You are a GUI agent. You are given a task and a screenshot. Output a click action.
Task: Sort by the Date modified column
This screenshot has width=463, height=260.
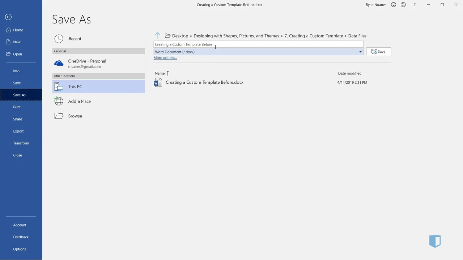click(349, 73)
